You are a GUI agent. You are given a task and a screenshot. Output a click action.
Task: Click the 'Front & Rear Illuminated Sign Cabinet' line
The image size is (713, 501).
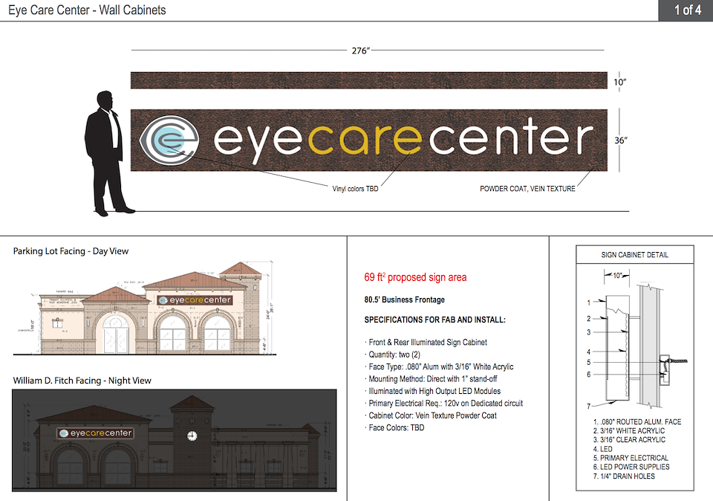tap(428, 342)
